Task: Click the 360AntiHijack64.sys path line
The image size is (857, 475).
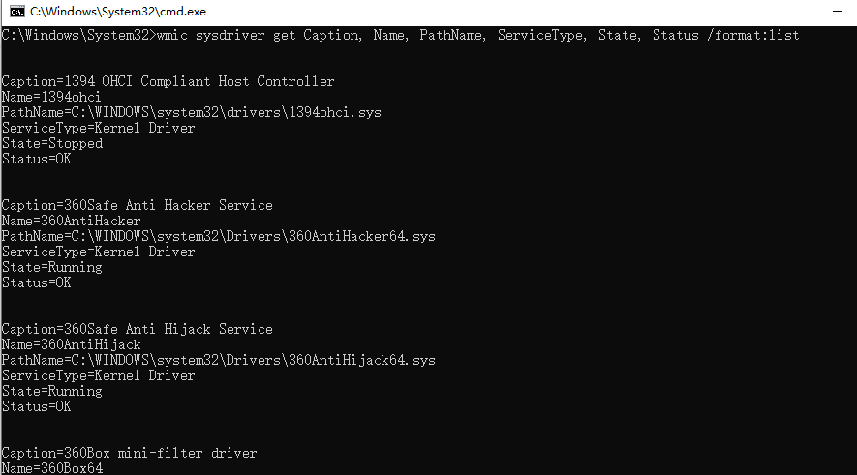Action: [x=219, y=360]
